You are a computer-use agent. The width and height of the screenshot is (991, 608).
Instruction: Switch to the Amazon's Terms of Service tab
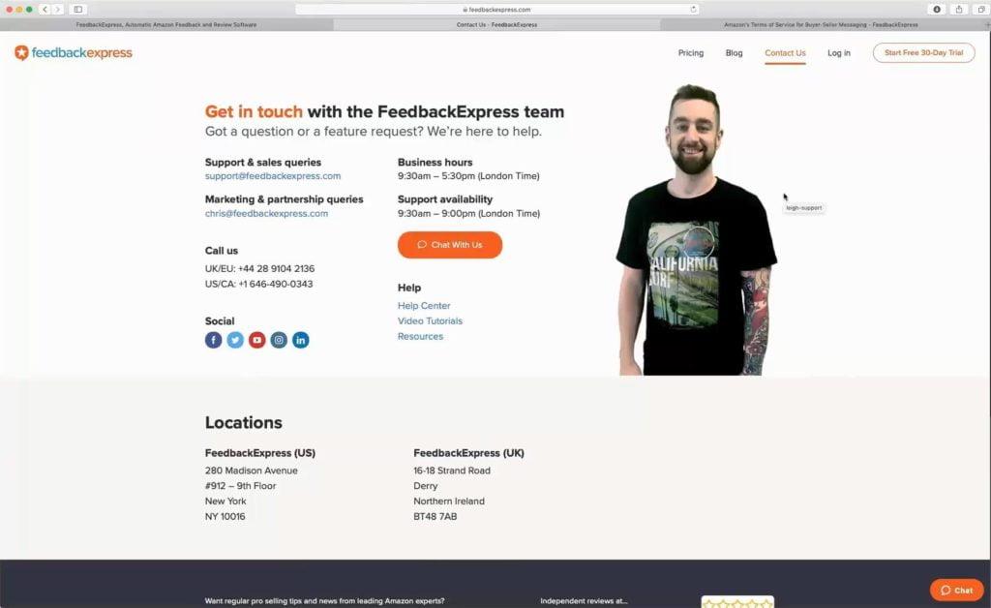tap(821, 24)
